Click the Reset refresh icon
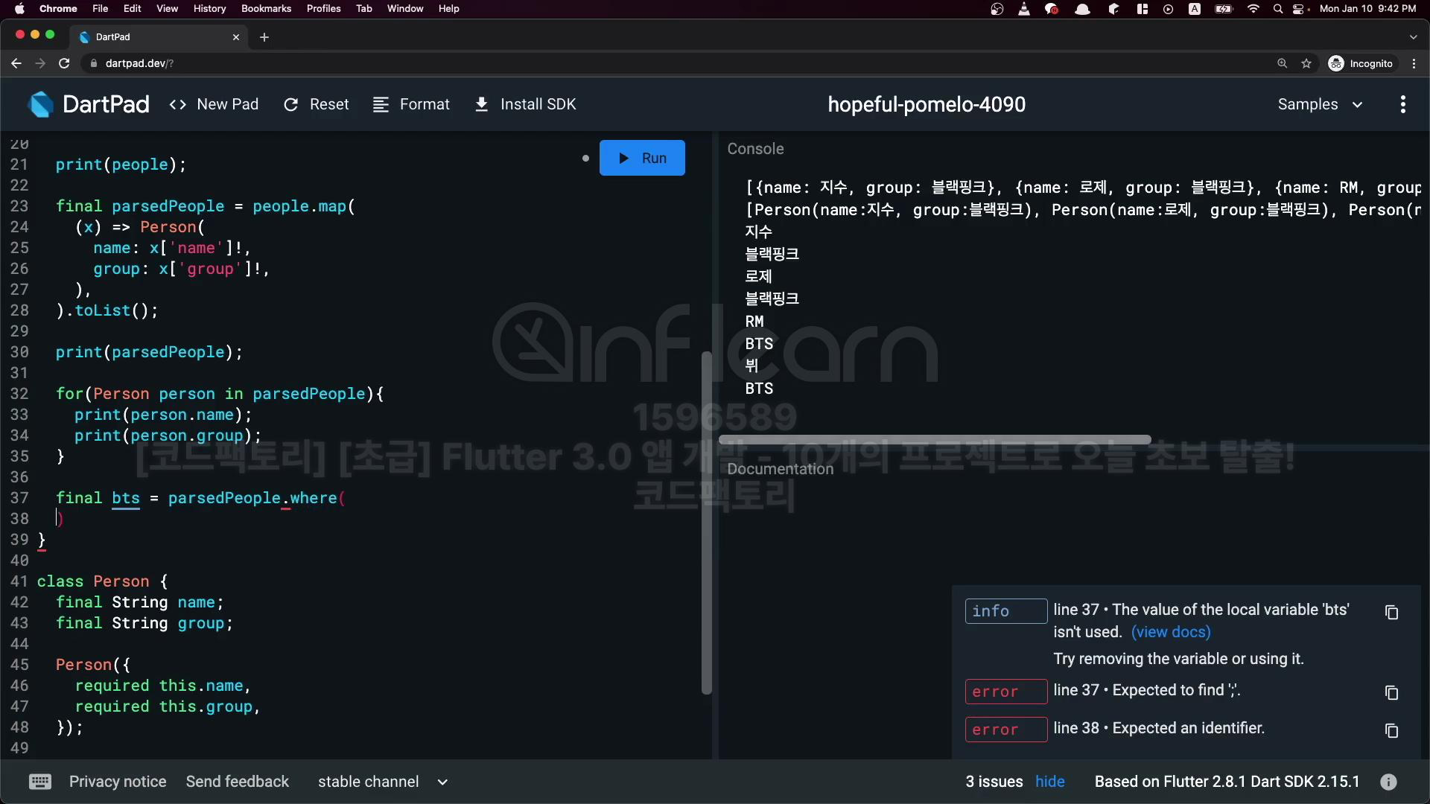The height and width of the screenshot is (804, 1430). pyautogui.click(x=290, y=105)
